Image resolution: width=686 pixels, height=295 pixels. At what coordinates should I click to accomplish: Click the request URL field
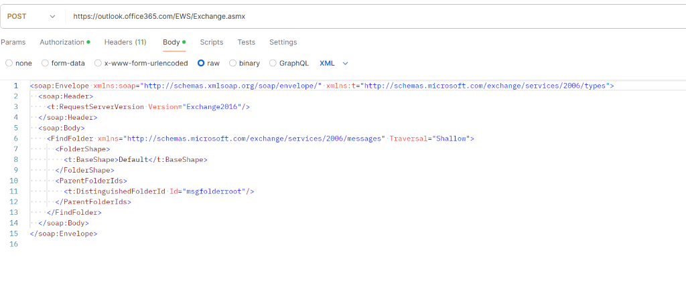point(375,16)
